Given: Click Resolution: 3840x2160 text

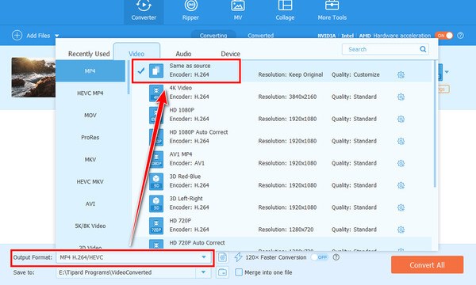Looking at the screenshot, I should coord(287,97).
